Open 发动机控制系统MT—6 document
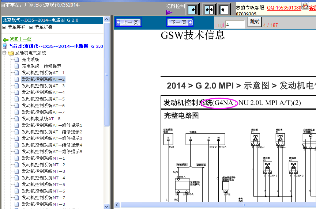Viewport: 316px width, 209px height. (43, 191)
